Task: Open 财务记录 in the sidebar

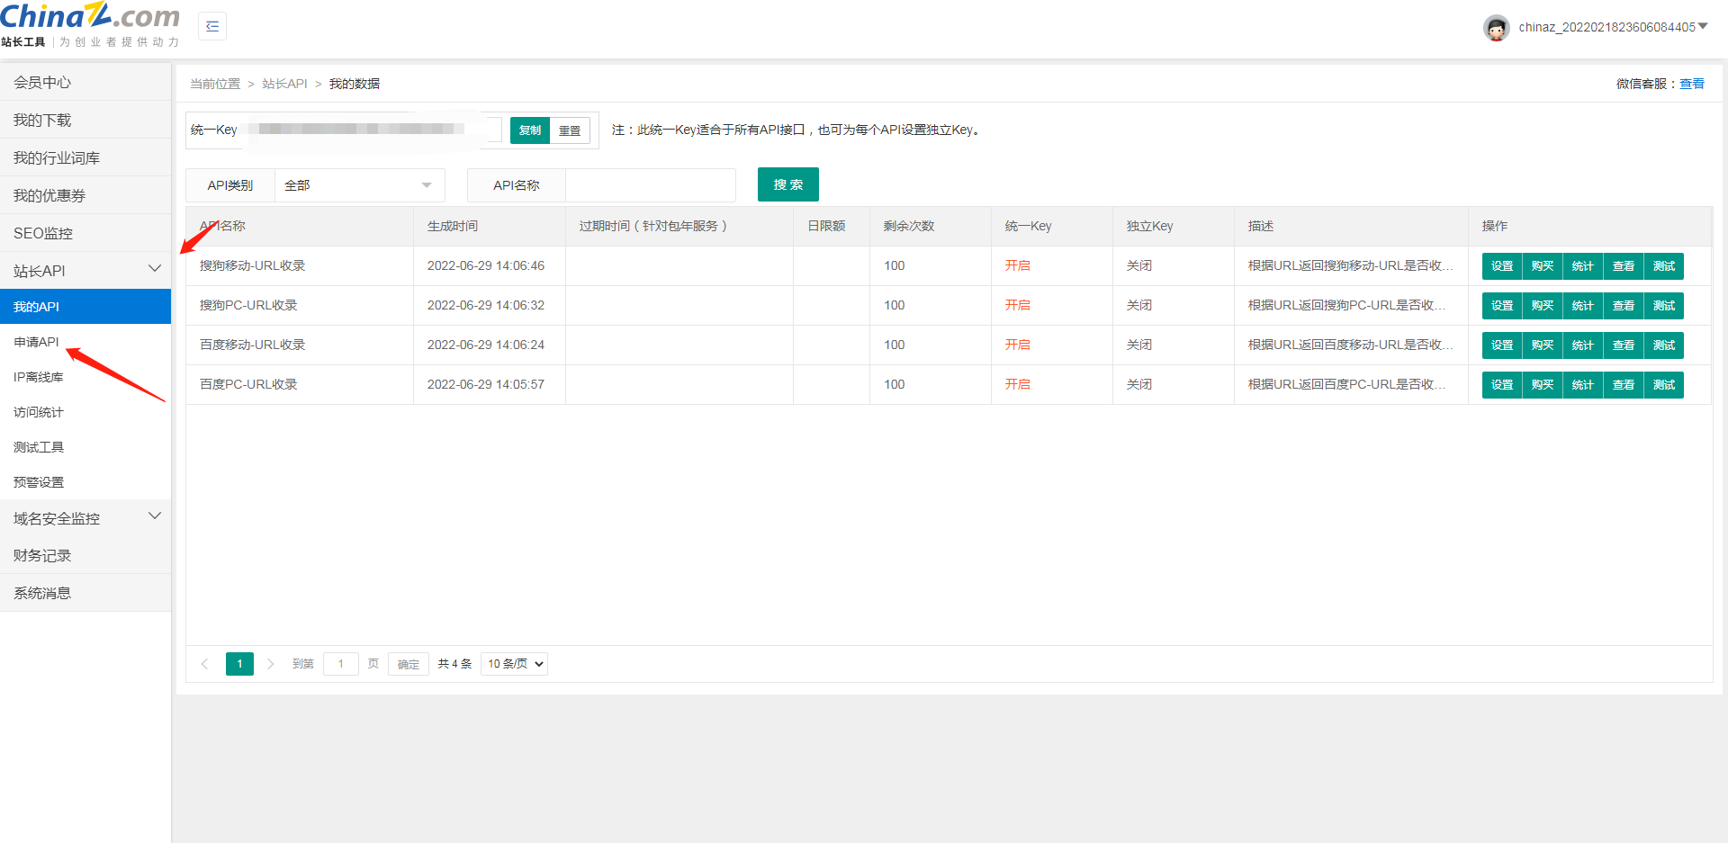Action: click(x=85, y=555)
